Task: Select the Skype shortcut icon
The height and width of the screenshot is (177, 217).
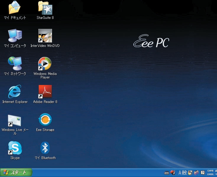Action: [15, 148]
